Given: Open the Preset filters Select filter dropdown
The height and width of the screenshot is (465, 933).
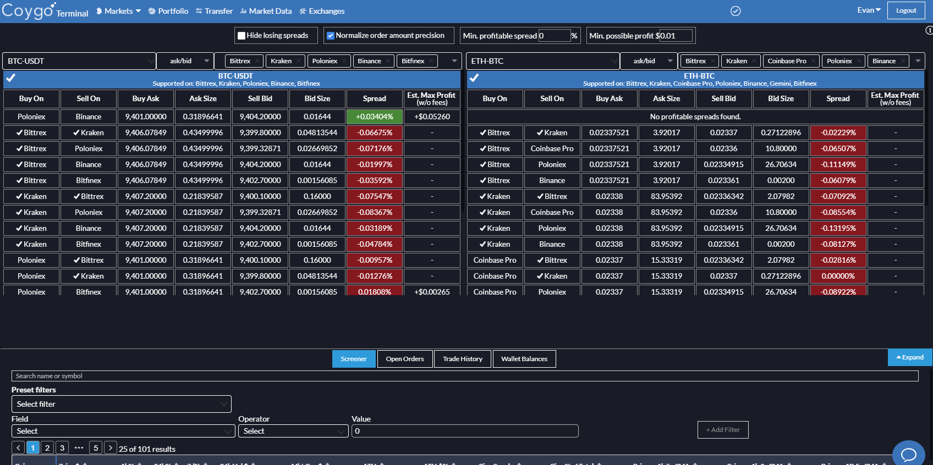Looking at the screenshot, I should pos(122,404).
